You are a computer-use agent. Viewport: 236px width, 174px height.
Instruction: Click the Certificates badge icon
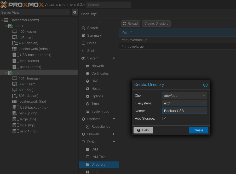coord(88,74)
